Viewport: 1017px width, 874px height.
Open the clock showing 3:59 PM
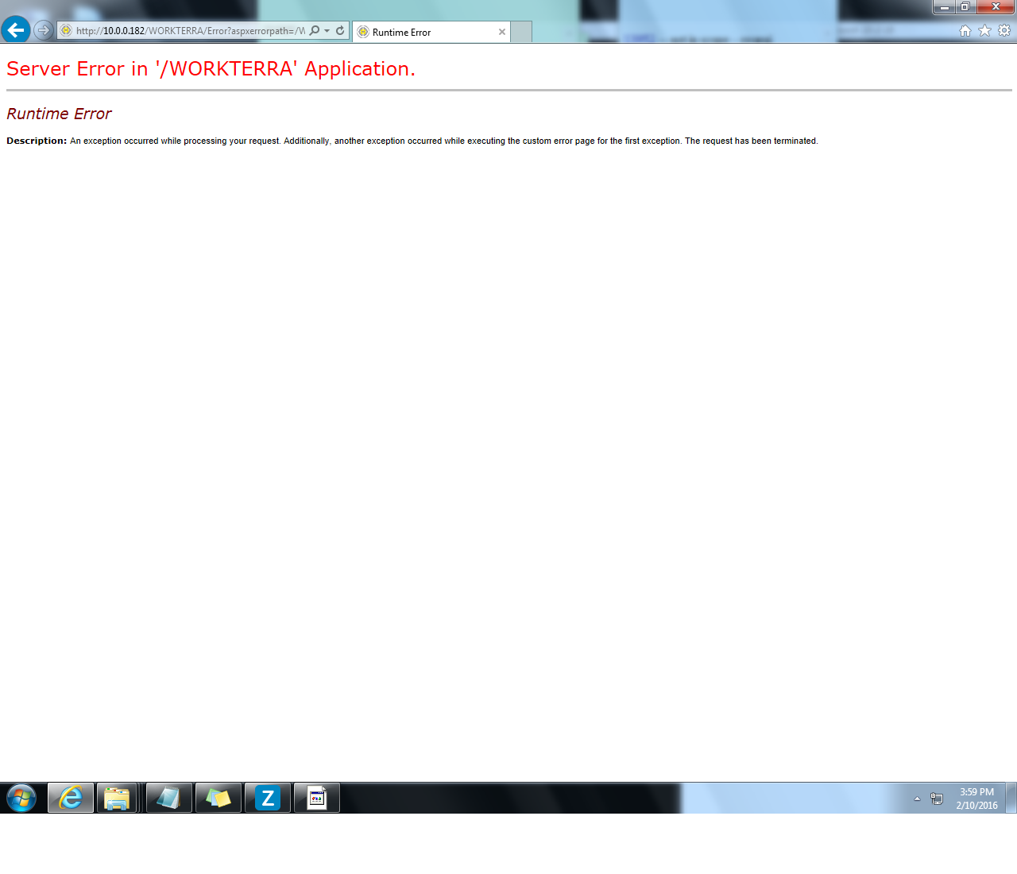976,799
